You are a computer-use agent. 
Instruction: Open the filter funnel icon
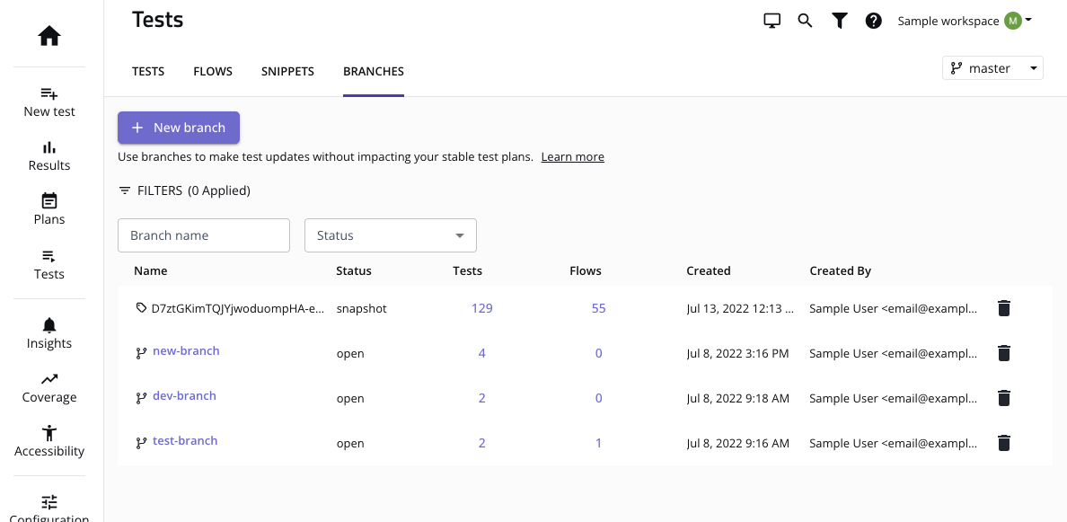coord(839,21)
